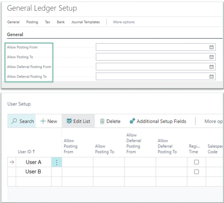
Task: Click the Edit List button
Action: pos(78,121)
